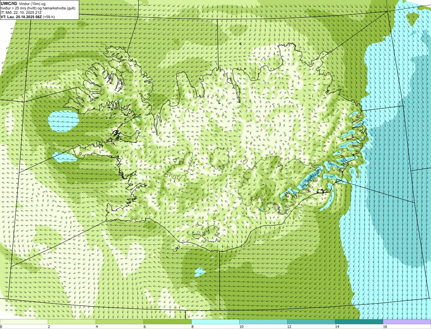Click the light cyan 8–10 m/s swatch
The image size is (431, 329).
(x=215, y=322)
